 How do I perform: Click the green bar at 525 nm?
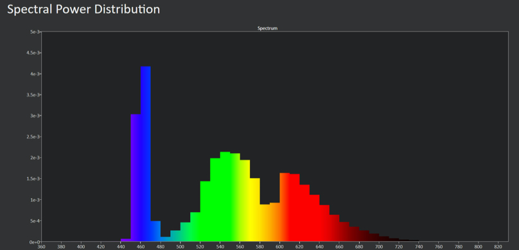205,211
